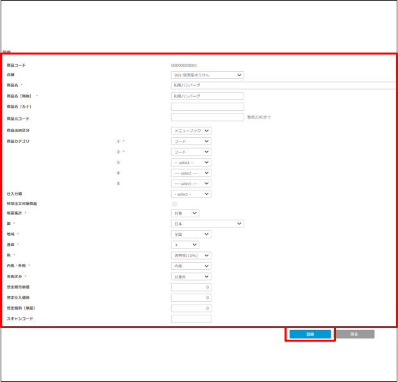
Task: Open the 税 消費税(10%) dropdown
Action: (x=191, y=256)
